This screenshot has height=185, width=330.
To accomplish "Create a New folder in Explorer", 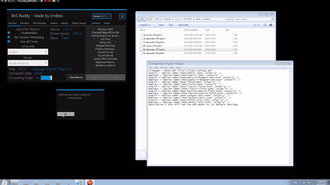I will click(183, 25).
